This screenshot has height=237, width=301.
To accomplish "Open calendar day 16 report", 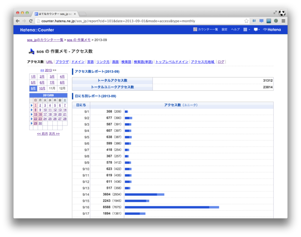I will (40, 114).
